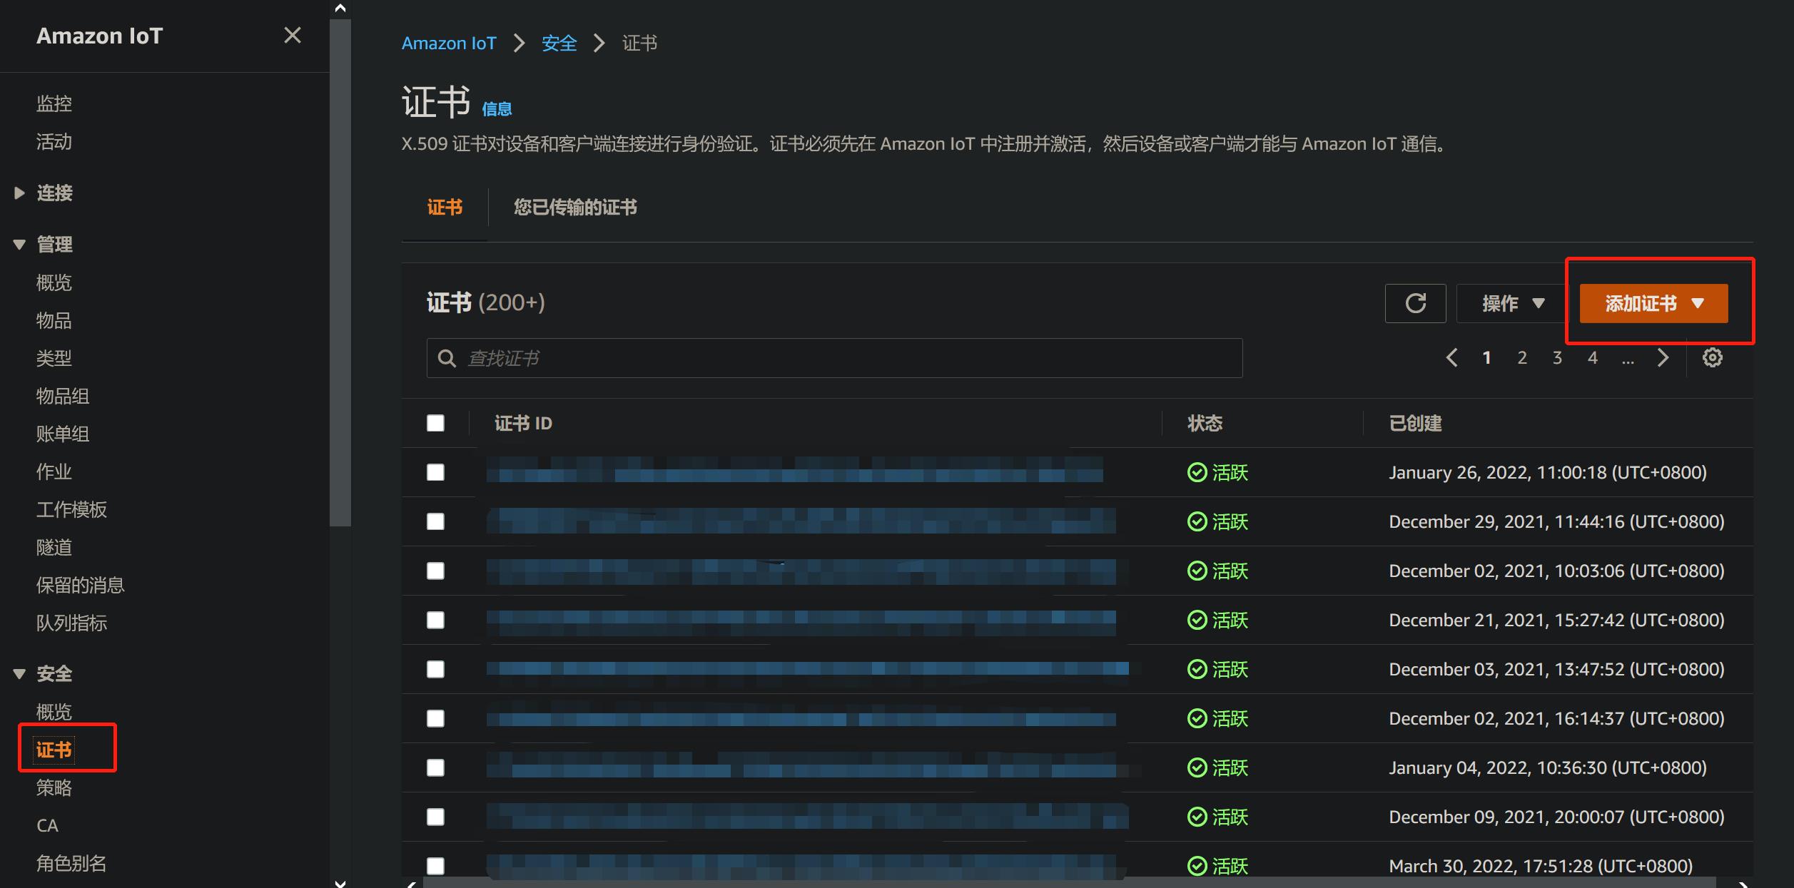This screenshot has width=1794, height=888.
Task: Select checkbox for December 29, 2021 certificate
Action: point(435,521)
